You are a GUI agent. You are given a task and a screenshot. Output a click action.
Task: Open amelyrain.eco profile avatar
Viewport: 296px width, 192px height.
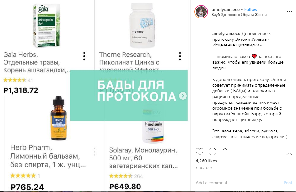pos(201,12)
